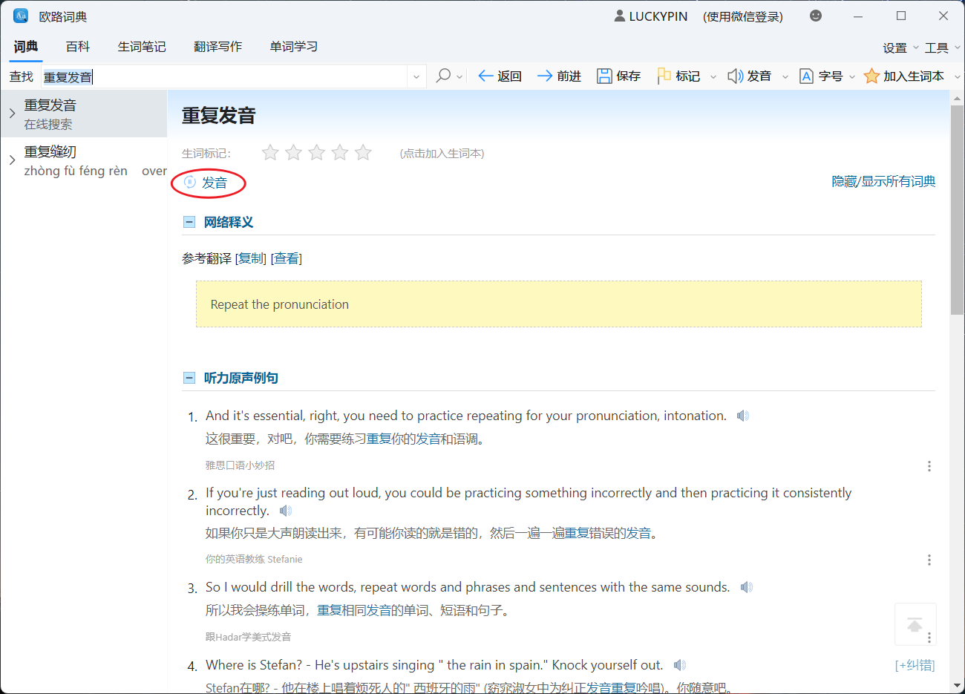Click the 点击加入生词本 hint
The width and height of the screenshot is (965, 694).
tap(442, 153)
